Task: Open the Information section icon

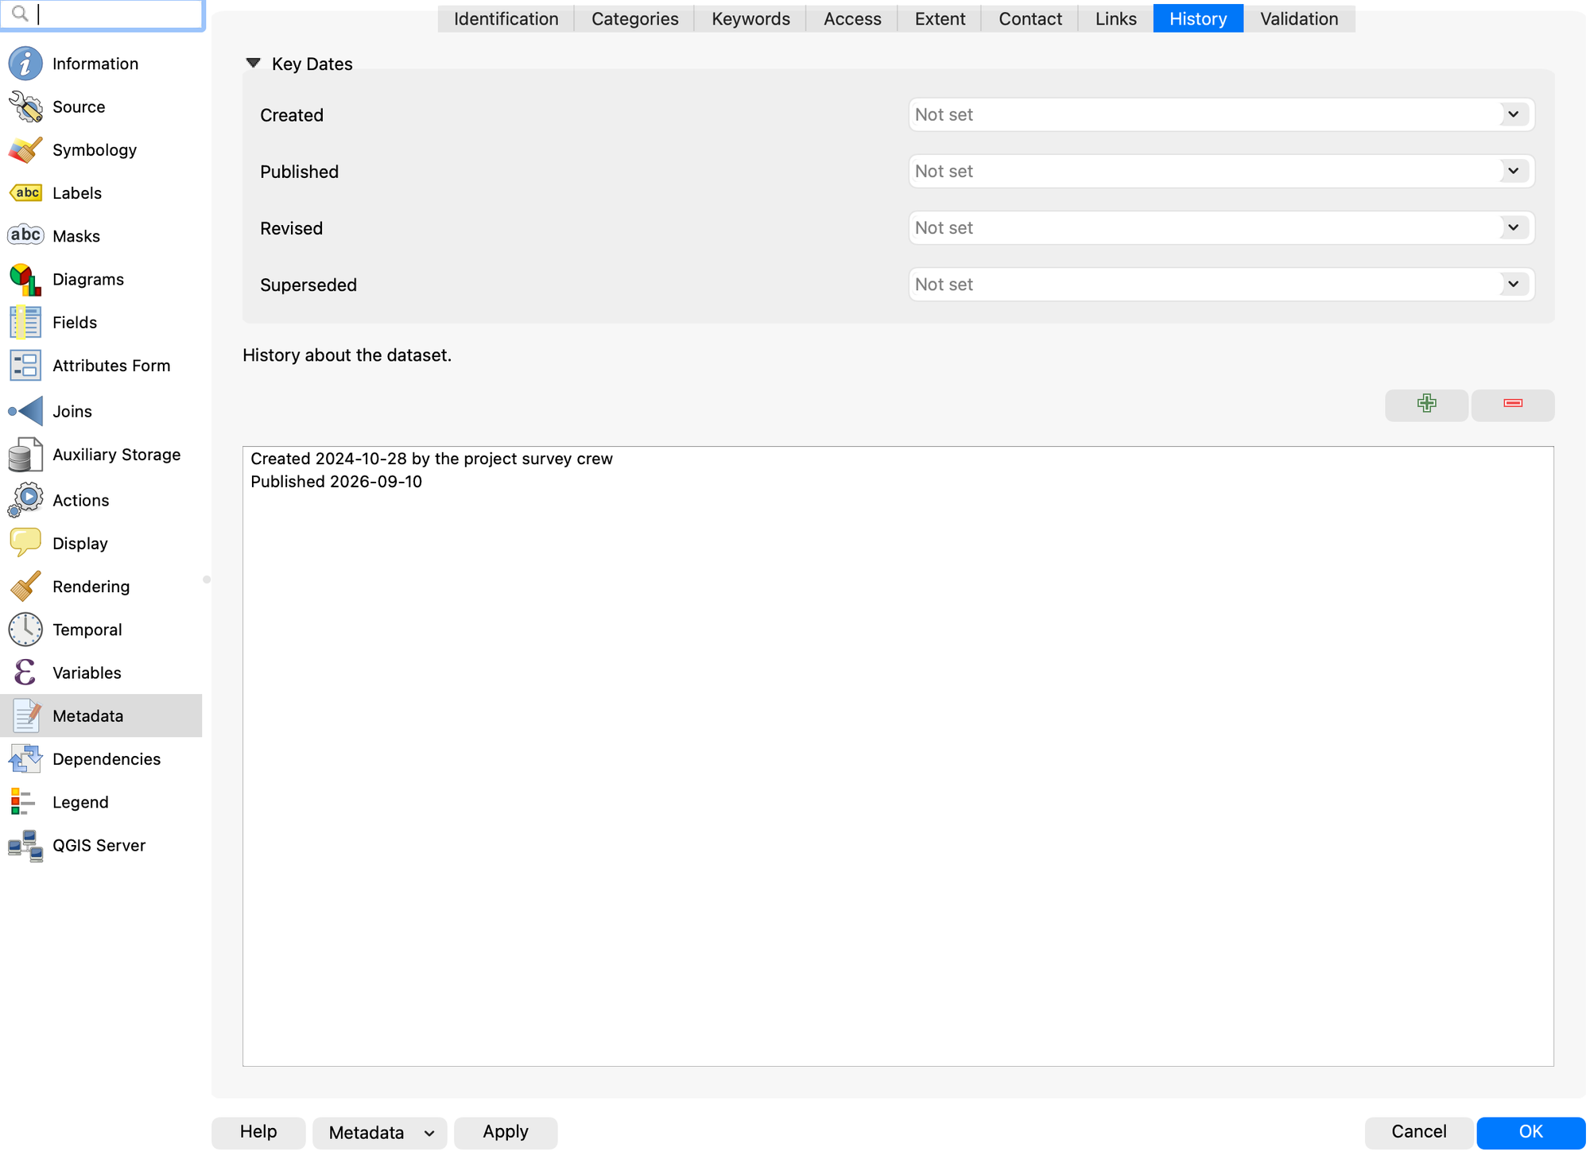Action: pos(25,64)
